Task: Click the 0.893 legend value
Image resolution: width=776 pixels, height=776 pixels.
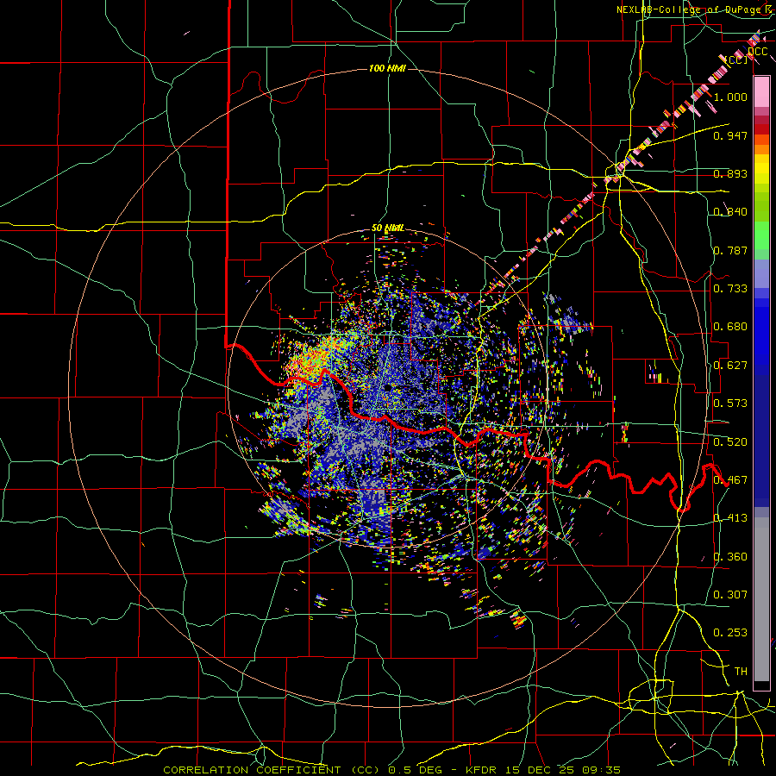Action: 730,173
